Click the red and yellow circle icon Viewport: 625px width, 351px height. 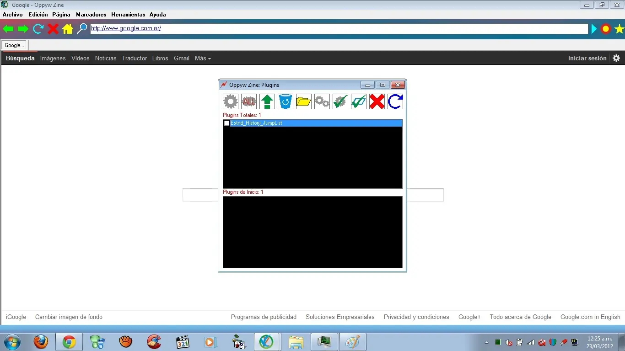coord(606,29)
